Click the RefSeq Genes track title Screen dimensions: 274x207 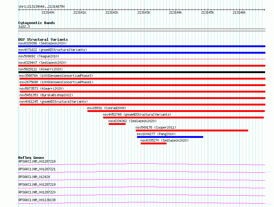coord(31,158)
